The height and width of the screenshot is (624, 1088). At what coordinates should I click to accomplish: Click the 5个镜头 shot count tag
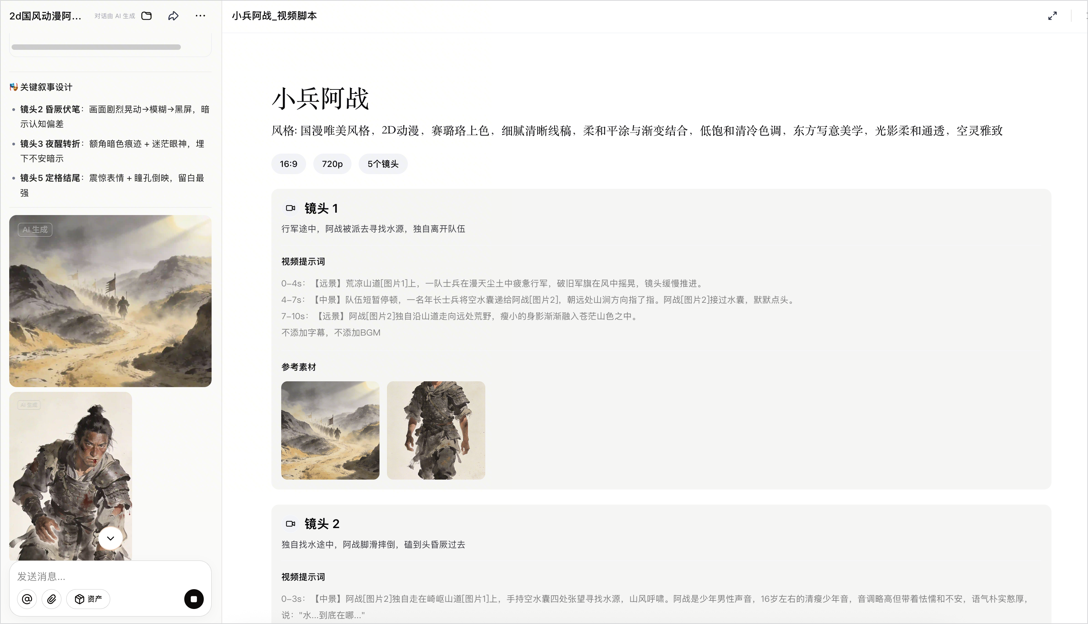383,164
